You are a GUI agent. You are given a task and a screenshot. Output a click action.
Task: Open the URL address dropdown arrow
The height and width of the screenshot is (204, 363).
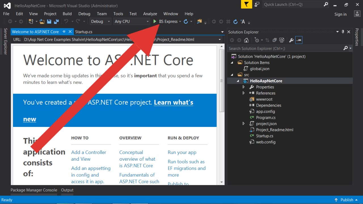pos(220,40)
